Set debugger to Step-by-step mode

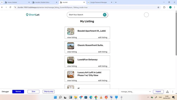pyautogui.click(x=49, y=91)
